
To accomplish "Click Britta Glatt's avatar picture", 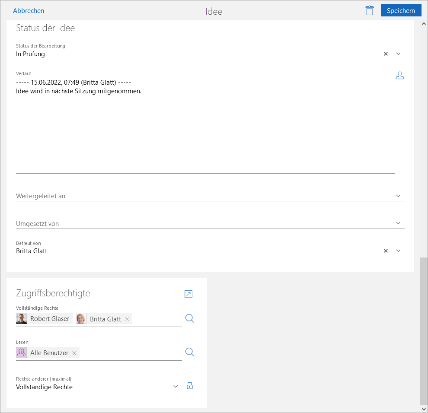I will pyautogui.click(x=80, y=319).
